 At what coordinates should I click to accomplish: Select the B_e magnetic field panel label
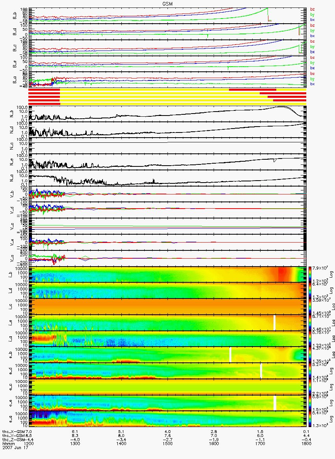click(14, 64)
